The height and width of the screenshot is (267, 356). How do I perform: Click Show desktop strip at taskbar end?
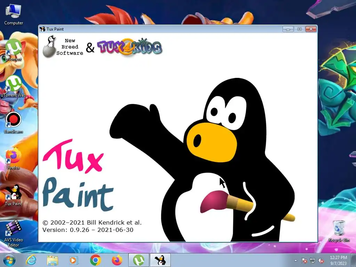pos(354,260)
